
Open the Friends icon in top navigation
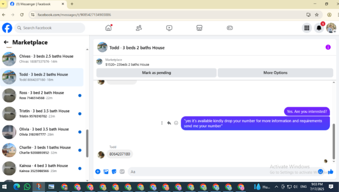coord(139,28)
